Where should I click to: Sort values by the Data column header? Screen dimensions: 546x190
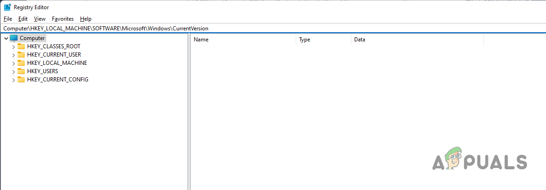tap(418, 40)
